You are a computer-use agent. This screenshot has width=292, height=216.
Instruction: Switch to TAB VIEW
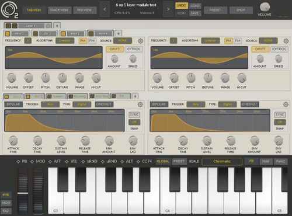point(34,10)
